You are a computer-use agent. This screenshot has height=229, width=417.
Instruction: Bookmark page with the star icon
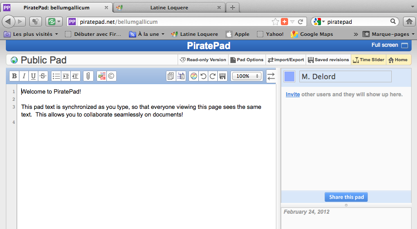tap(275, 22)
